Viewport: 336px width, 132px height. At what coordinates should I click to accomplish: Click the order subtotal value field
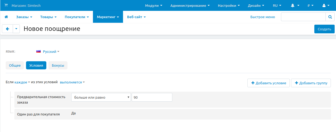[x=152, y=97]
